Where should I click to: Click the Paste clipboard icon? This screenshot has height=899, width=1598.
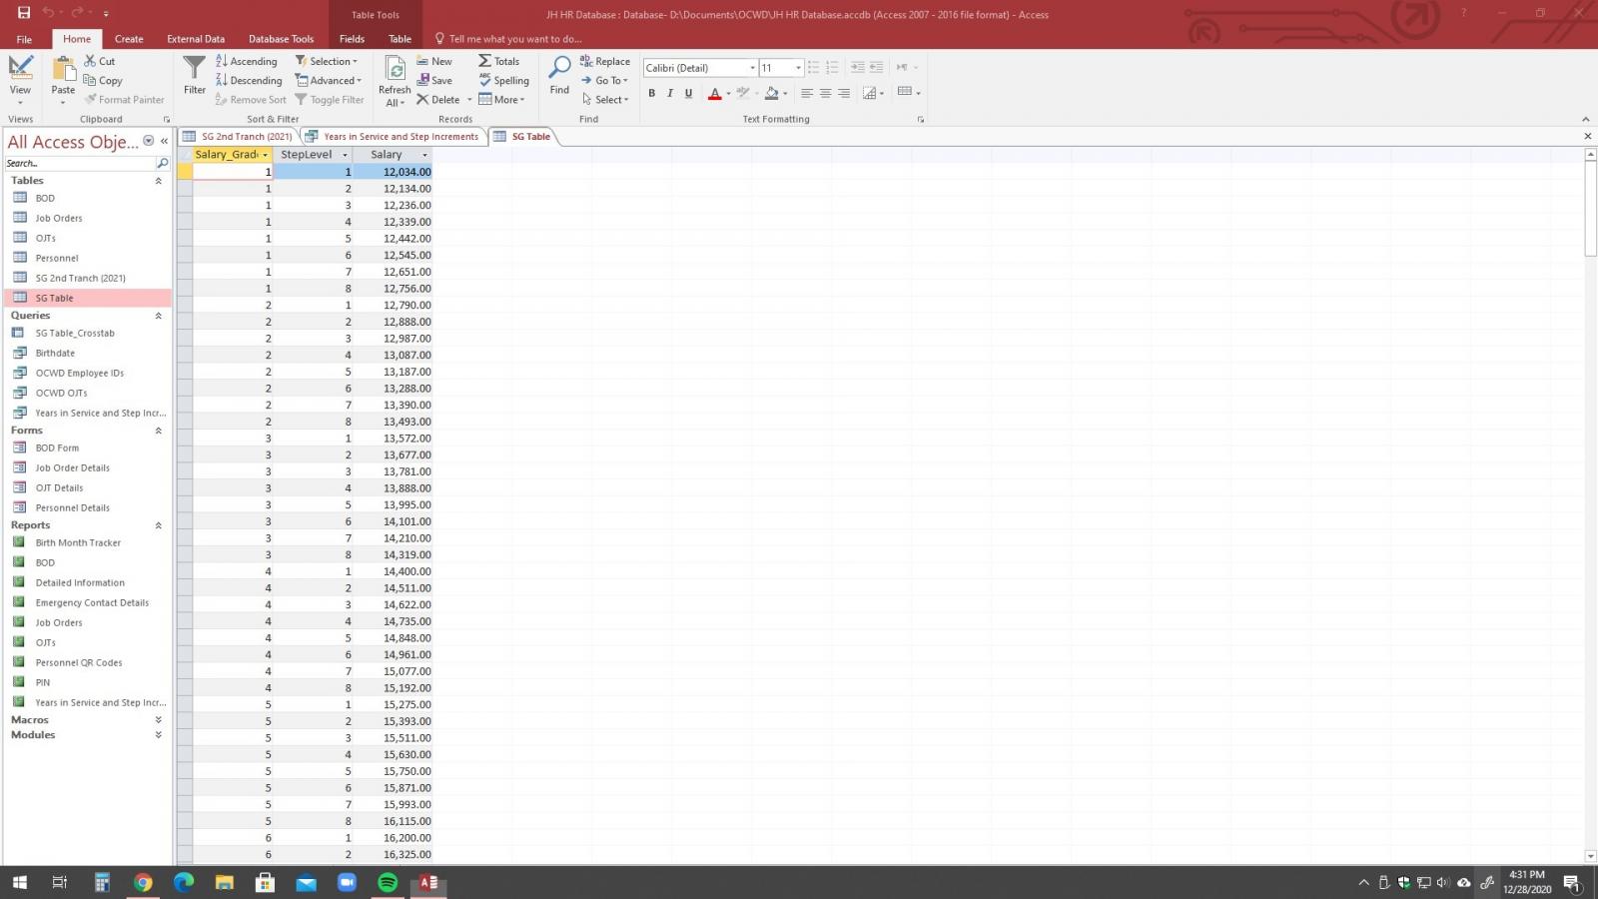pos(63,70)
